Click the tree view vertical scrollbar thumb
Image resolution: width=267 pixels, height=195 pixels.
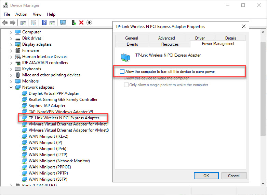[263, 89]
